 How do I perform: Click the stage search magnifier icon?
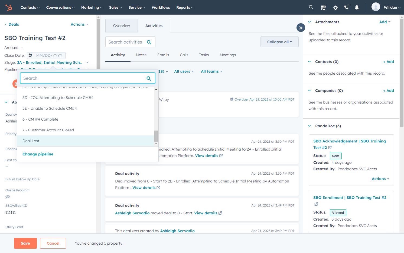(x=149, y=78)
